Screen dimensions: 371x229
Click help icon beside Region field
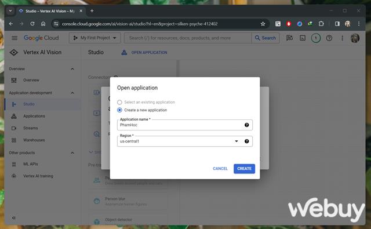[x=246, y=141]
